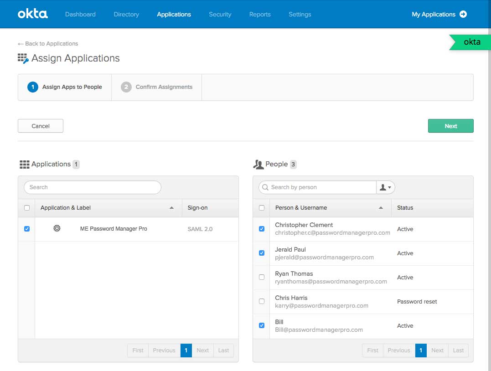The height and width of the screenshot is (371, 491).
Task: Sort by Application & Label column arrow
Action: point(171,208)
